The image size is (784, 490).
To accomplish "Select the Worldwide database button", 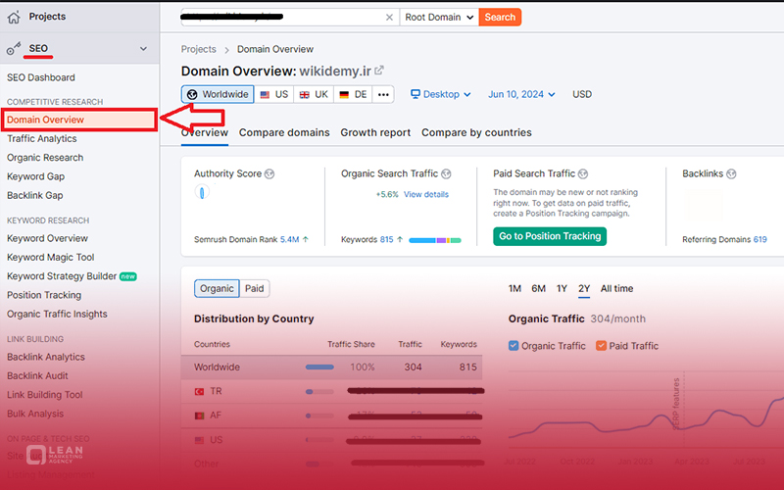I will coord(218,94).
